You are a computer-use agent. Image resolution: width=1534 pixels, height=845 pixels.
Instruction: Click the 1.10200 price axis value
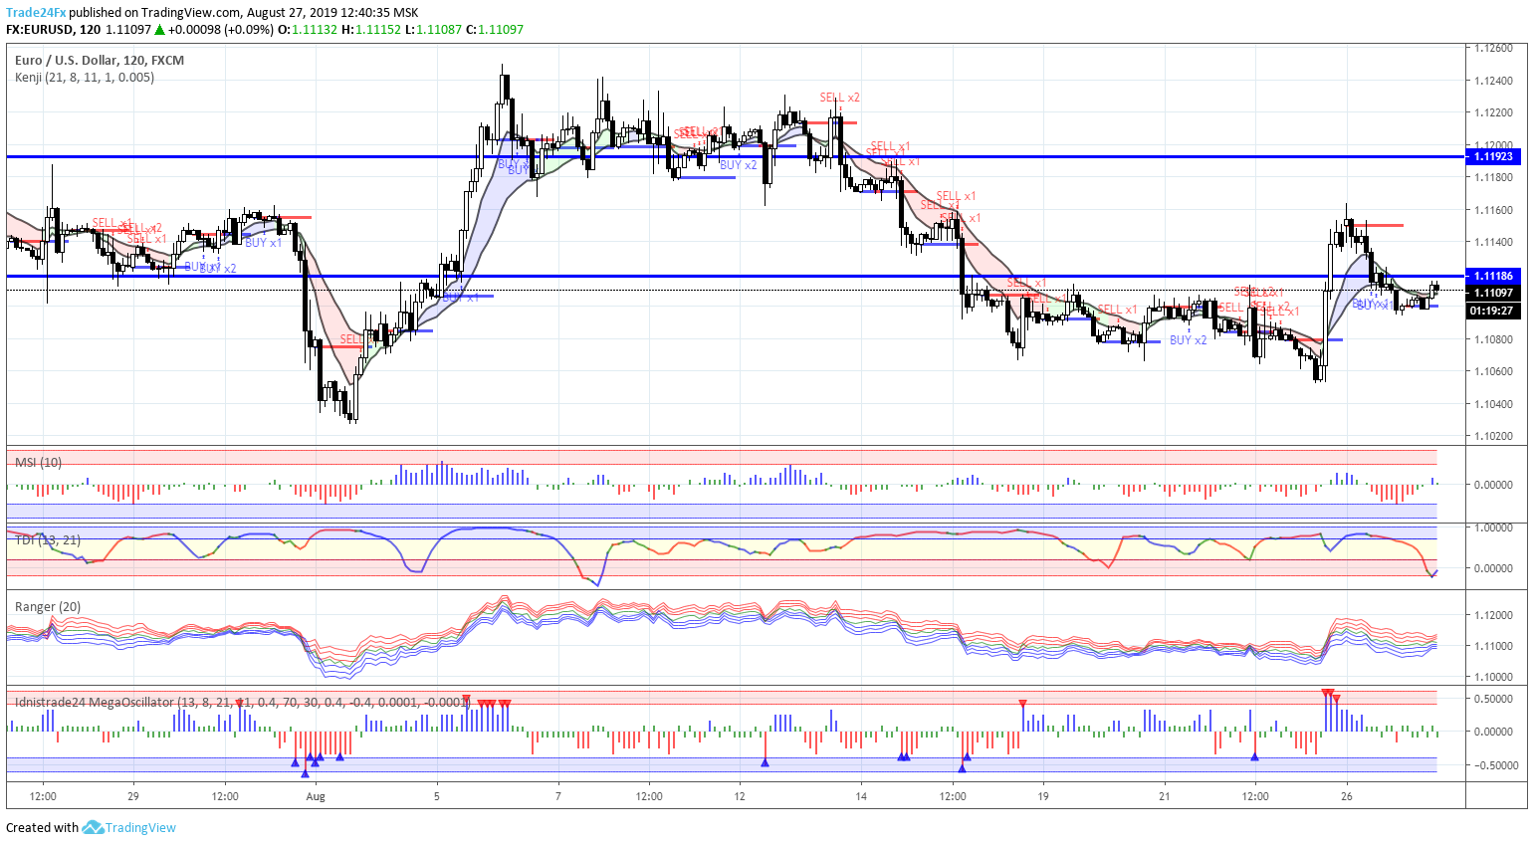click(1493, 436)
